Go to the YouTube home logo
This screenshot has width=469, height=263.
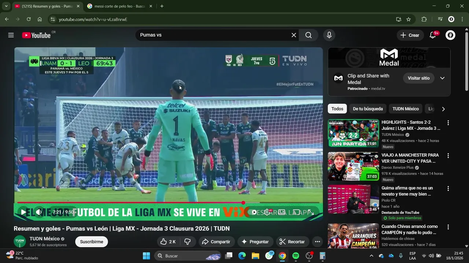[36, 35]
